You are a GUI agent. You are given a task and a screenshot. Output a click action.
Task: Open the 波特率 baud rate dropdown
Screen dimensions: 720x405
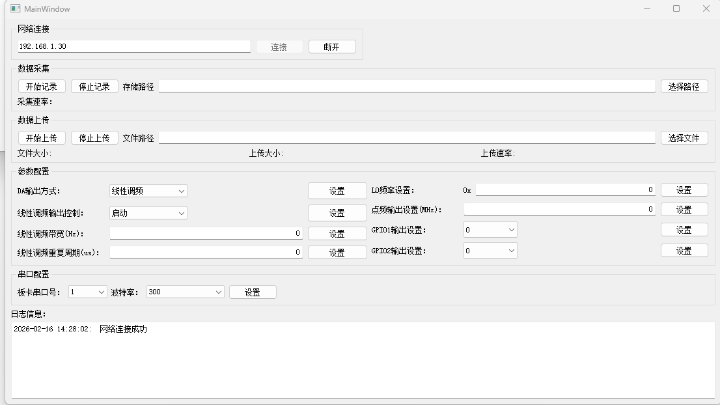[x=186, y=292]
